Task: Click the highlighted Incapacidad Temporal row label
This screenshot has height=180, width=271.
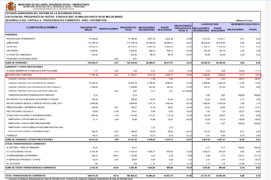Action: click(19, 75)
